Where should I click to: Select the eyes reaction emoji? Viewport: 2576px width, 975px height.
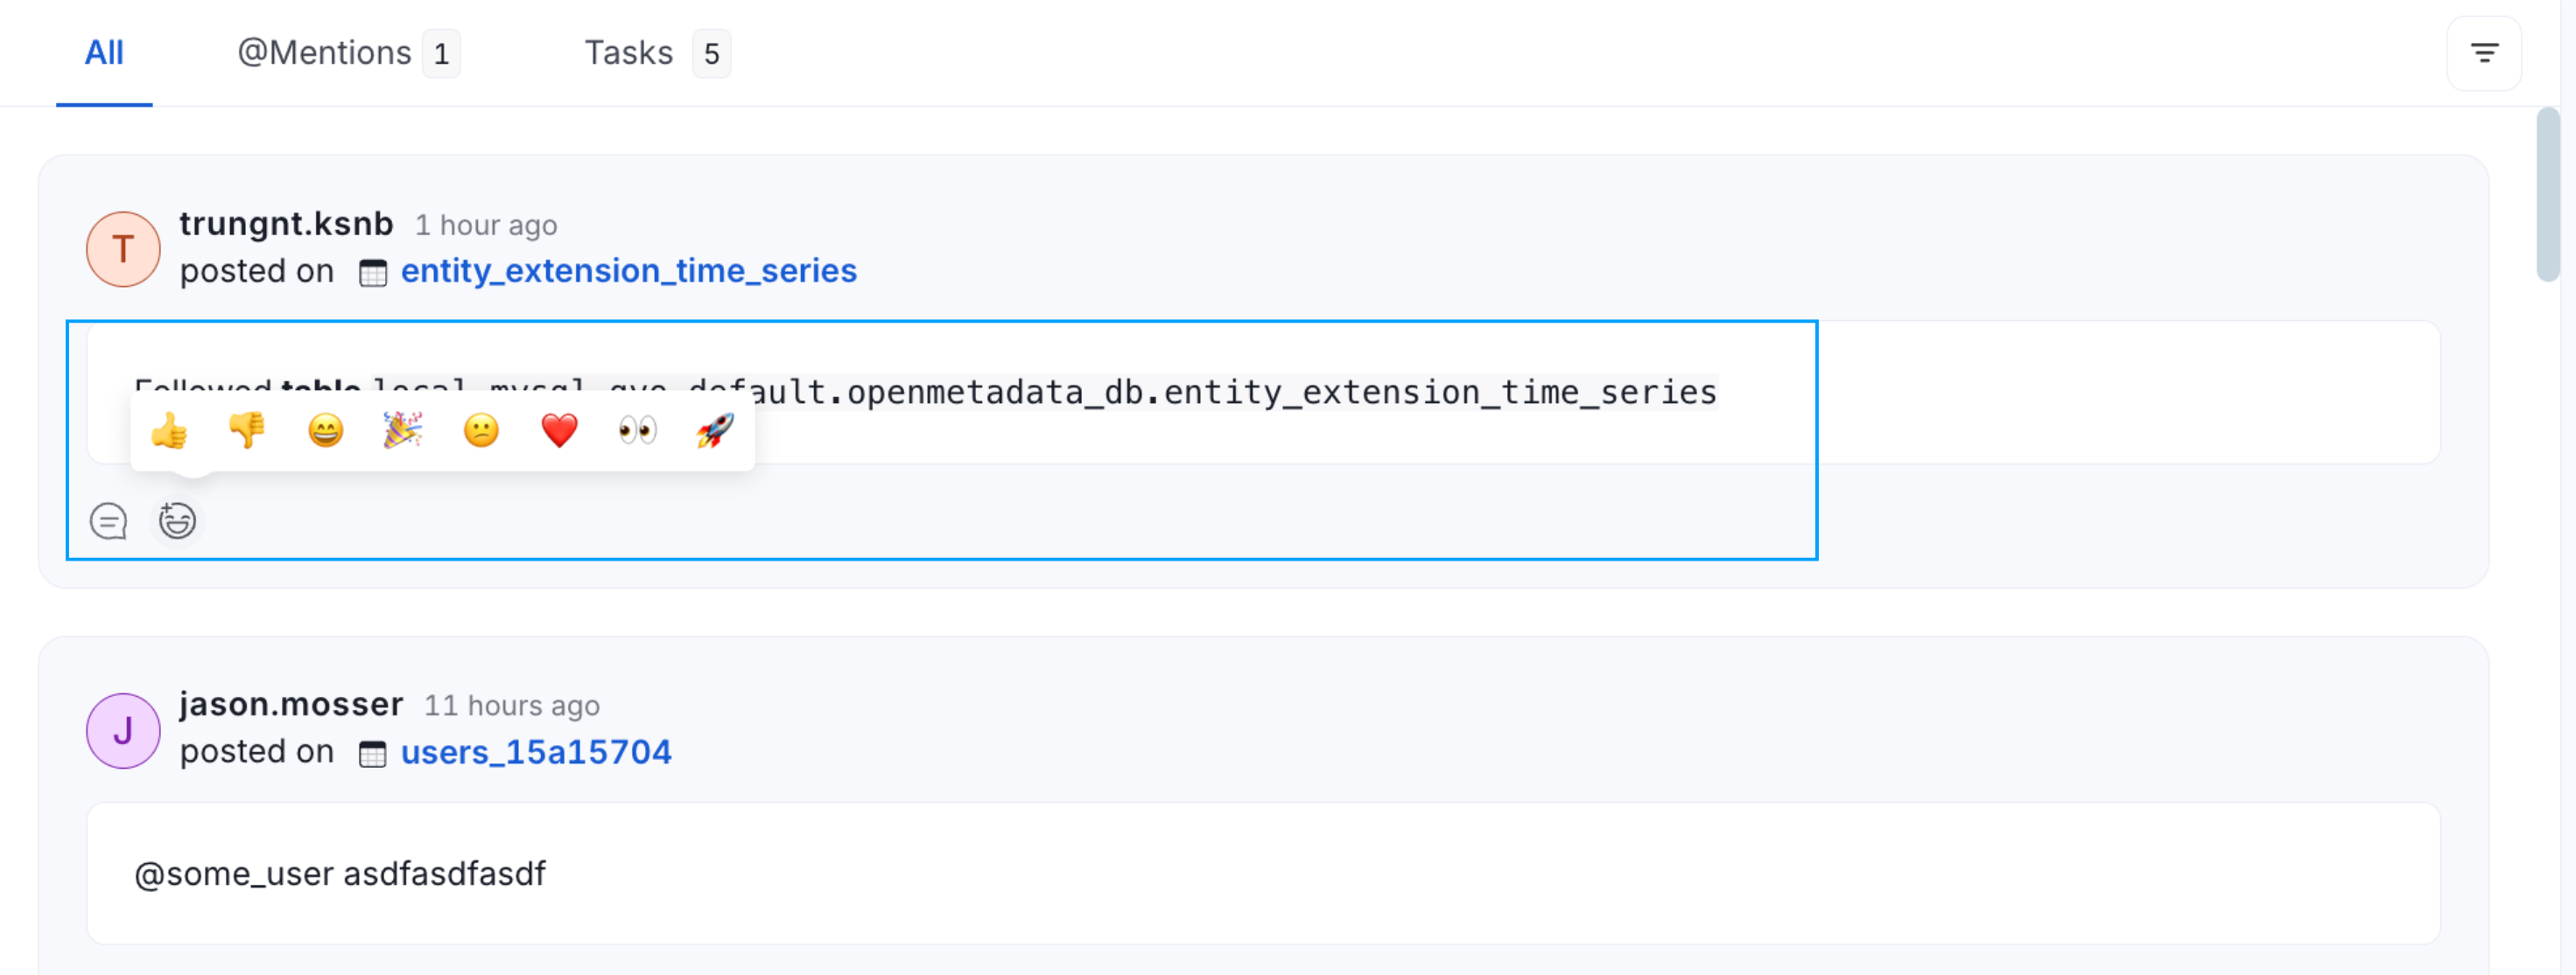pos(637,430)
